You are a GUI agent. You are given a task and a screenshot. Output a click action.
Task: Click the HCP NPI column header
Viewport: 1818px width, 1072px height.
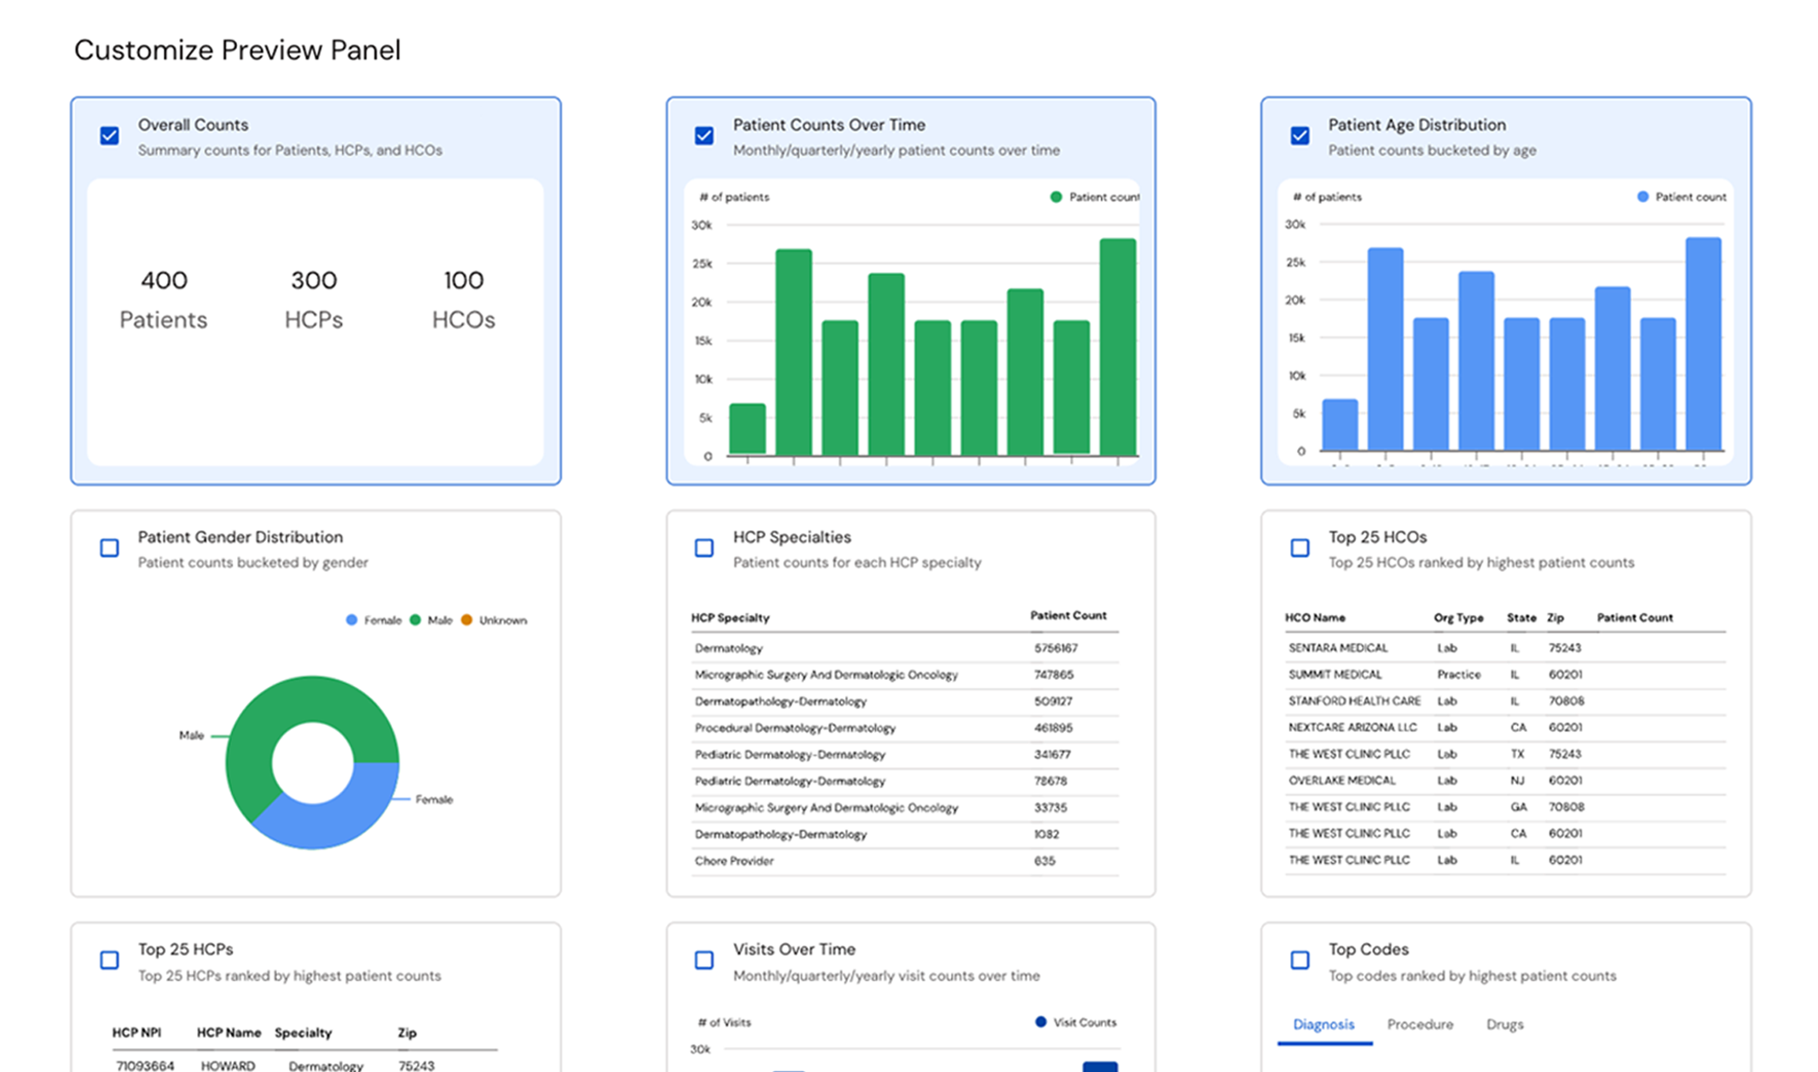[x=136, y=1033]
